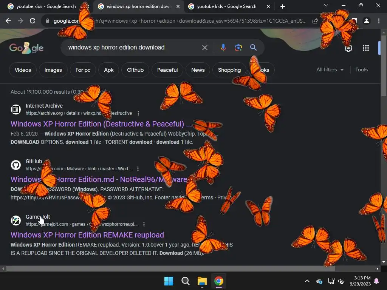Apply the Github filter chip

(135, 70)
